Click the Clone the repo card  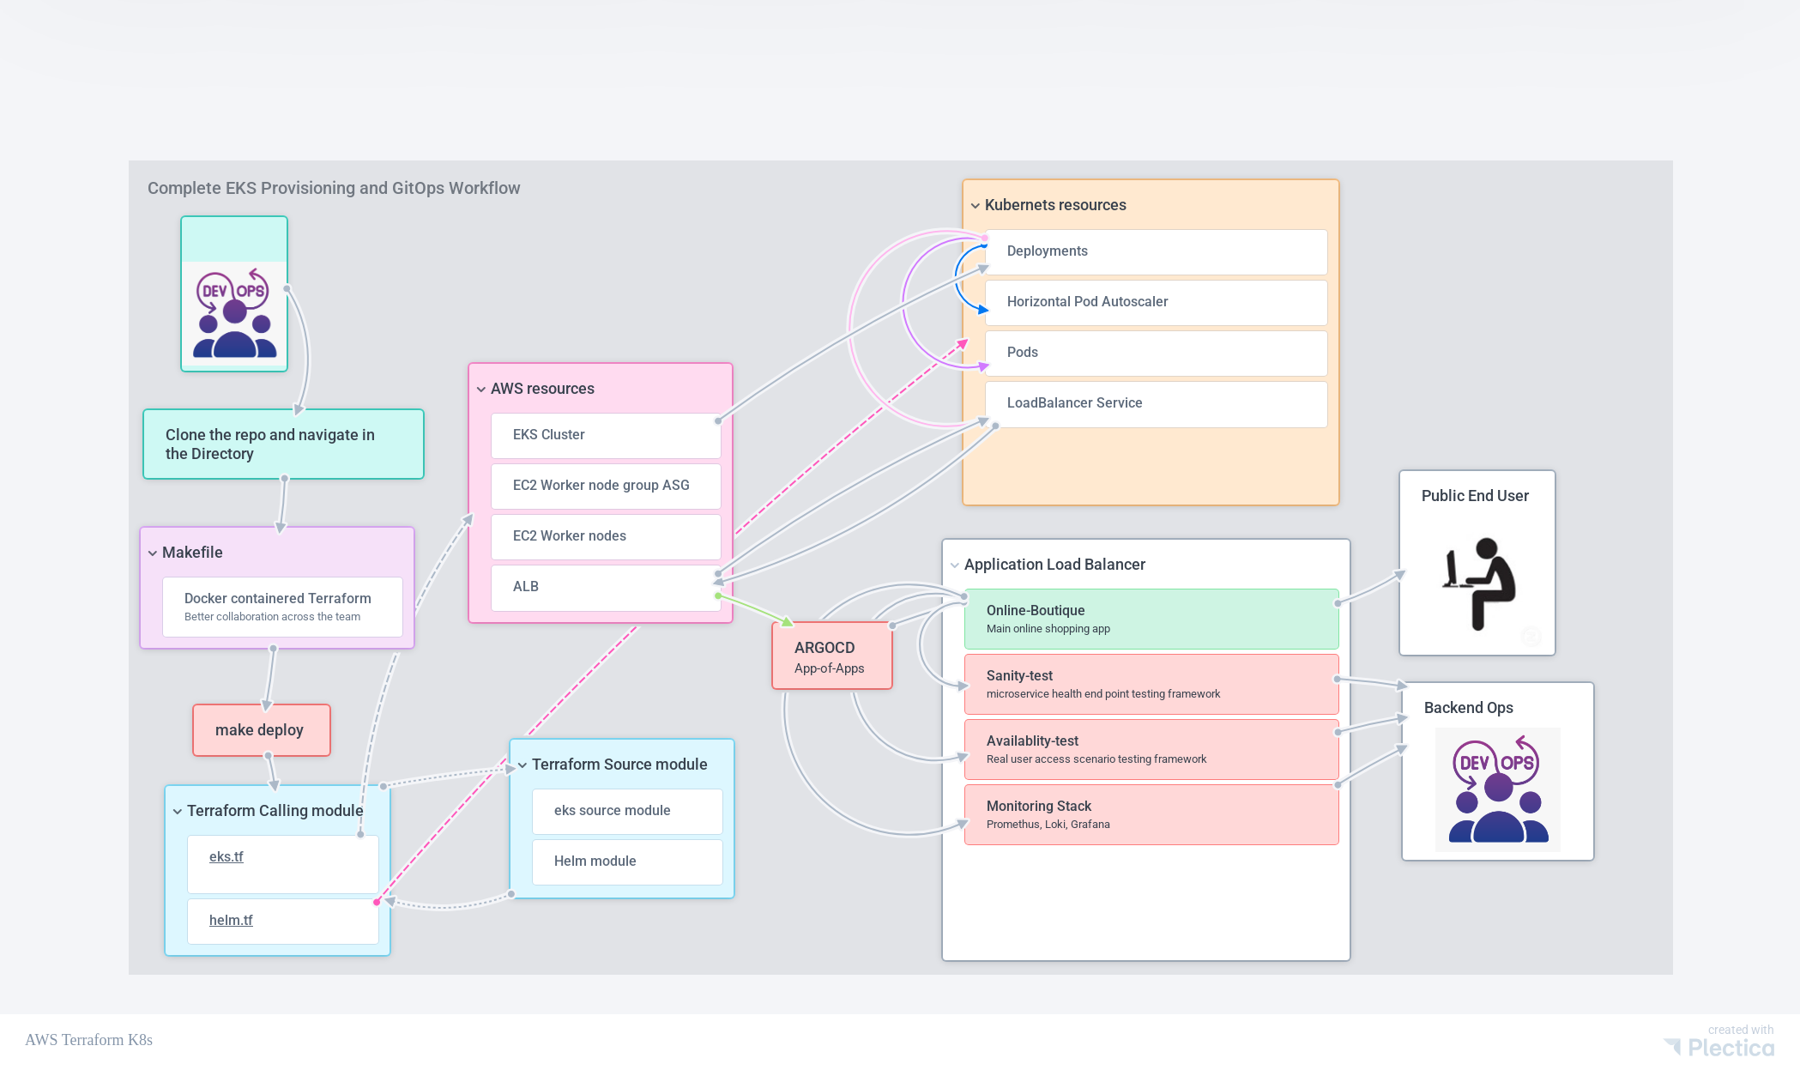282,444
